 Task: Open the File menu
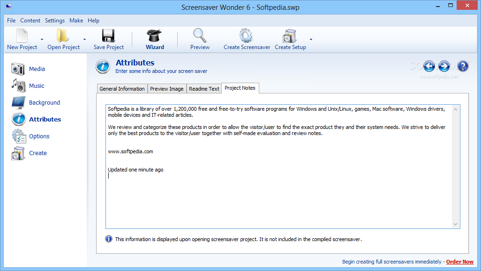coord(11,21)
